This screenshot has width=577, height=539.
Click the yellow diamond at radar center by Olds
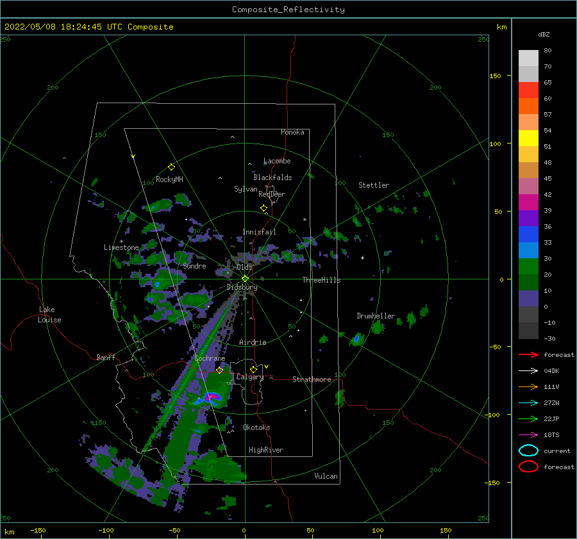(x=245, y=279)
